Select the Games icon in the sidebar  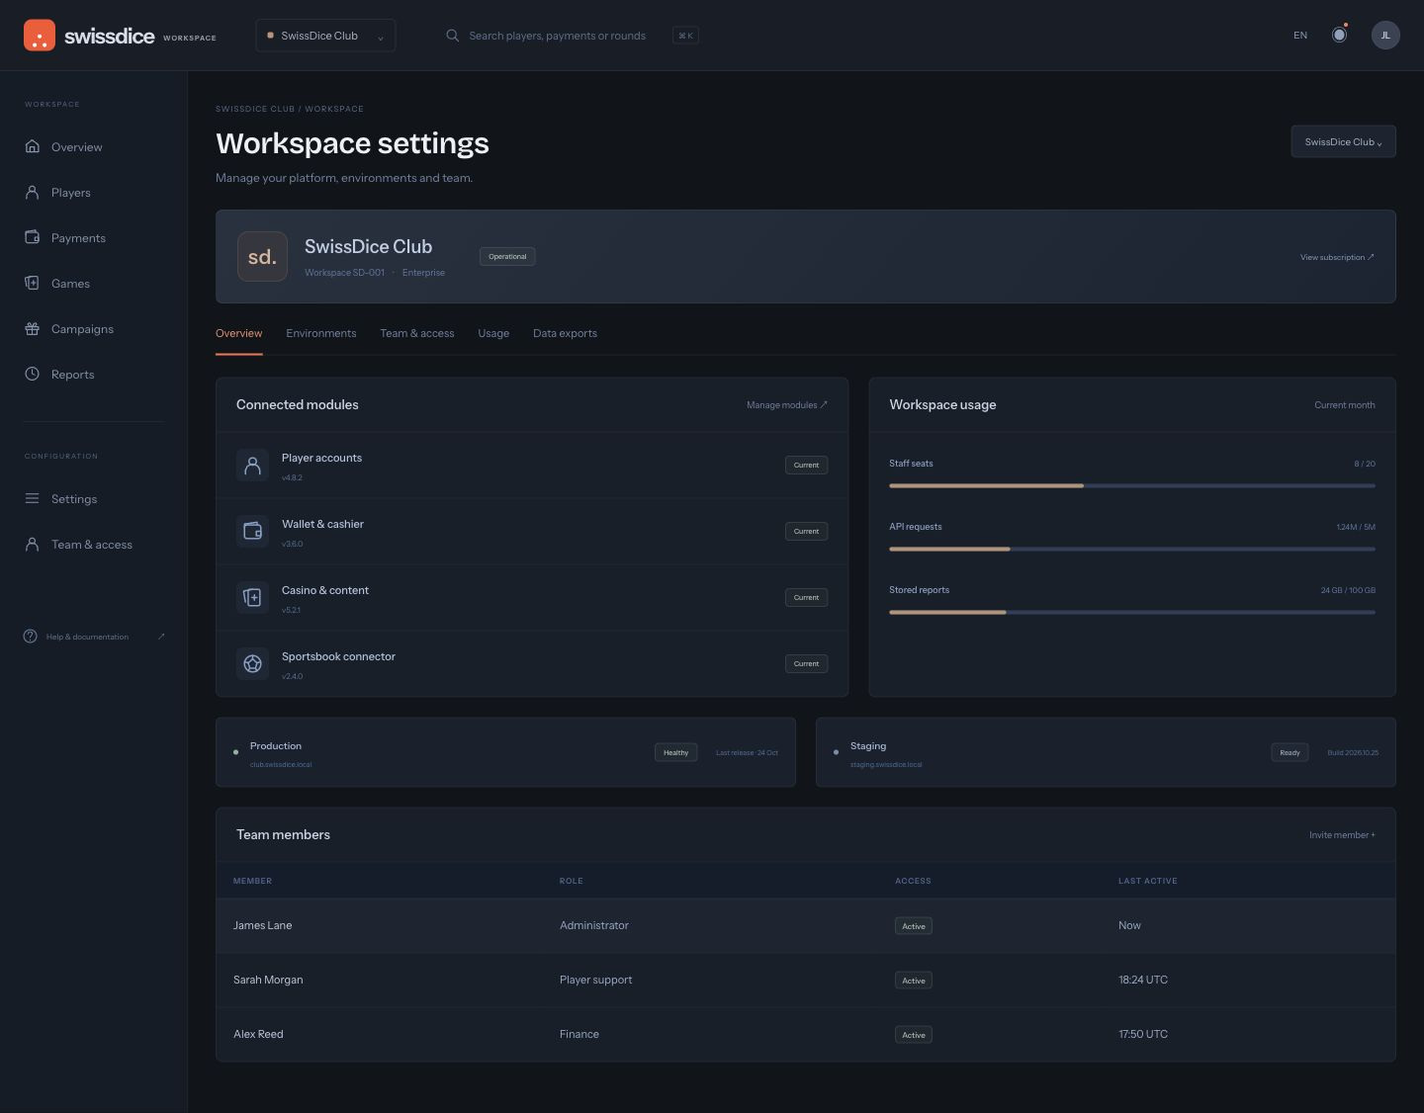pos(33,284)
